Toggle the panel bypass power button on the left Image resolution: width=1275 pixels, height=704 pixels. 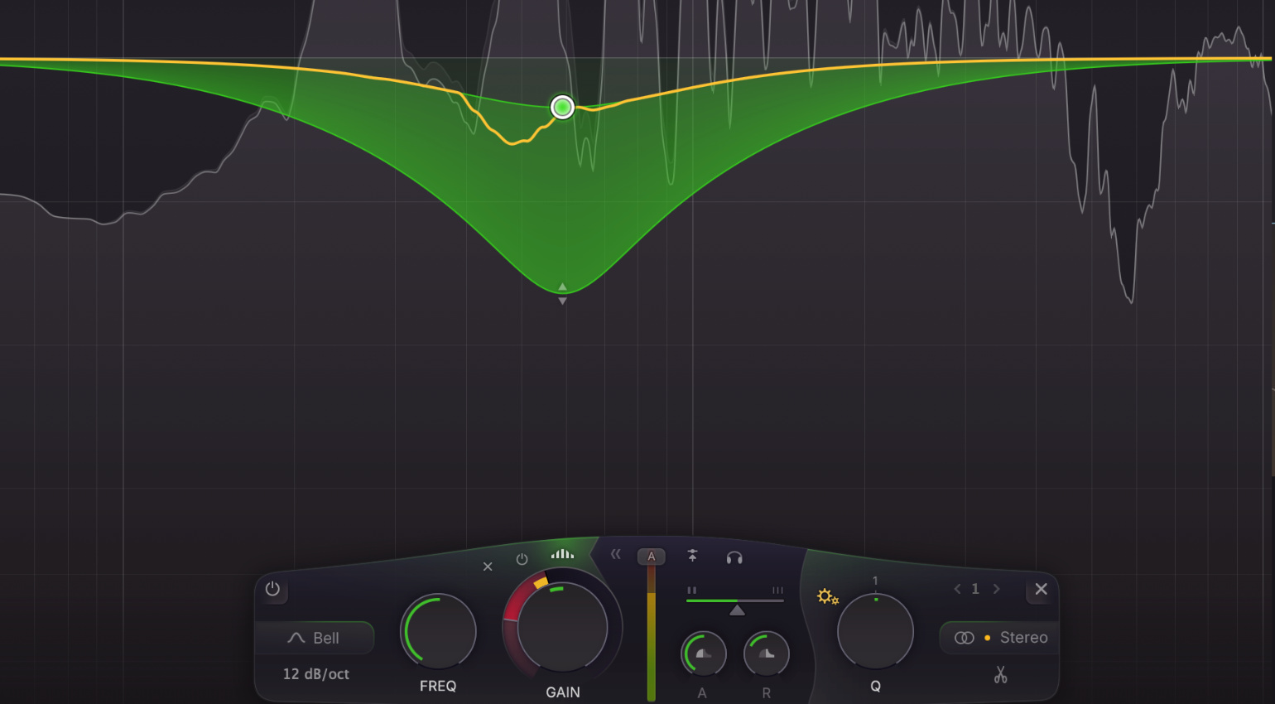273,590
